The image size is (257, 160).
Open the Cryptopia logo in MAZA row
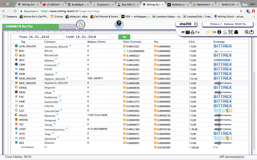223,115
